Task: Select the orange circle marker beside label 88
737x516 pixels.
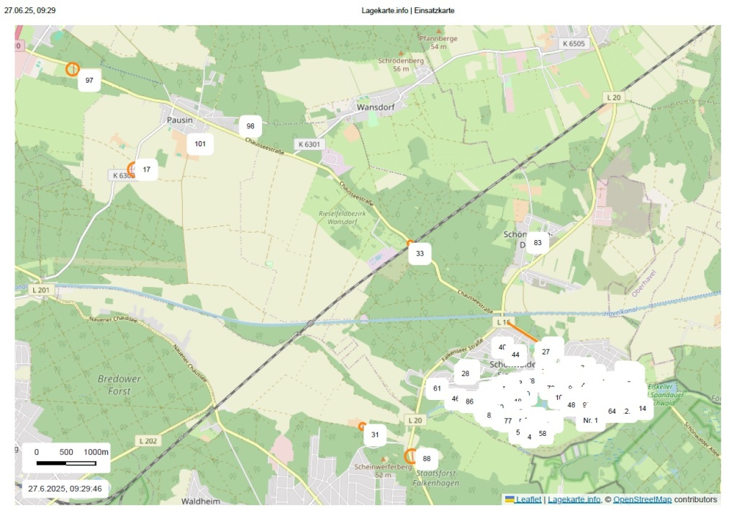Action: point(411,455)
